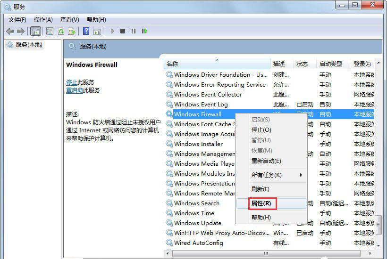Sort by the 描述 column header
The width and height of the screenshot is (387, 259).
[282, 64]
